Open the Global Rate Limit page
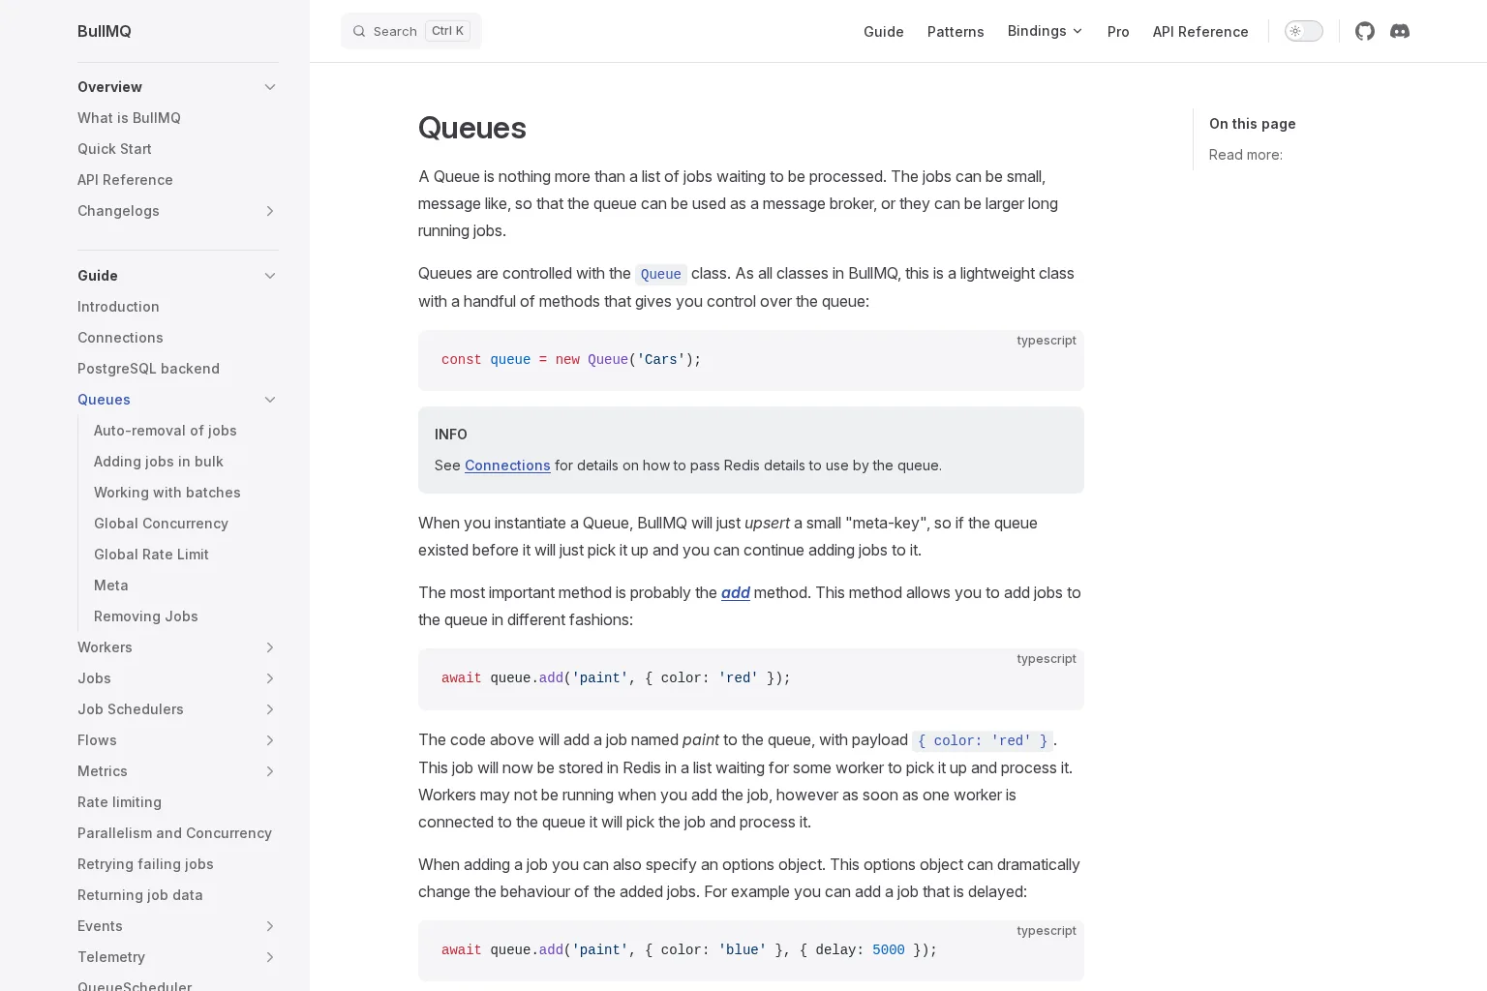The image size is (1487, 991). (x=151, y=555)
